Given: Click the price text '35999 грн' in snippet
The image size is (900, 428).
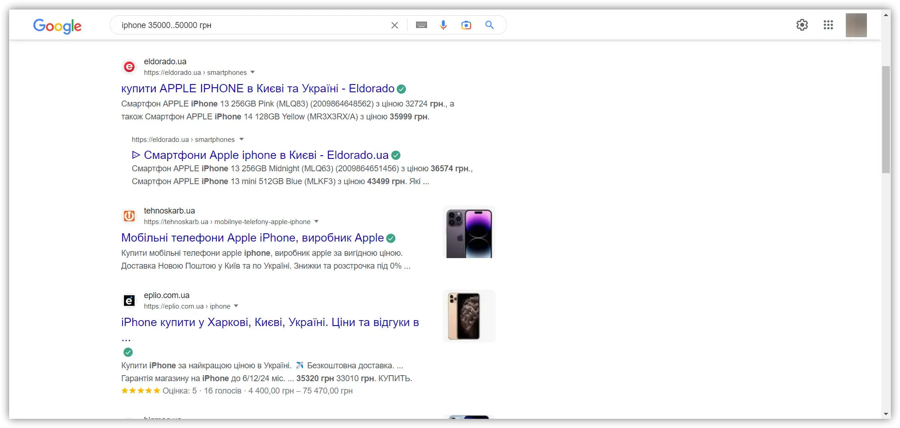Looking at the screenshot, I should pyautogui.click(x=409, y=117).
